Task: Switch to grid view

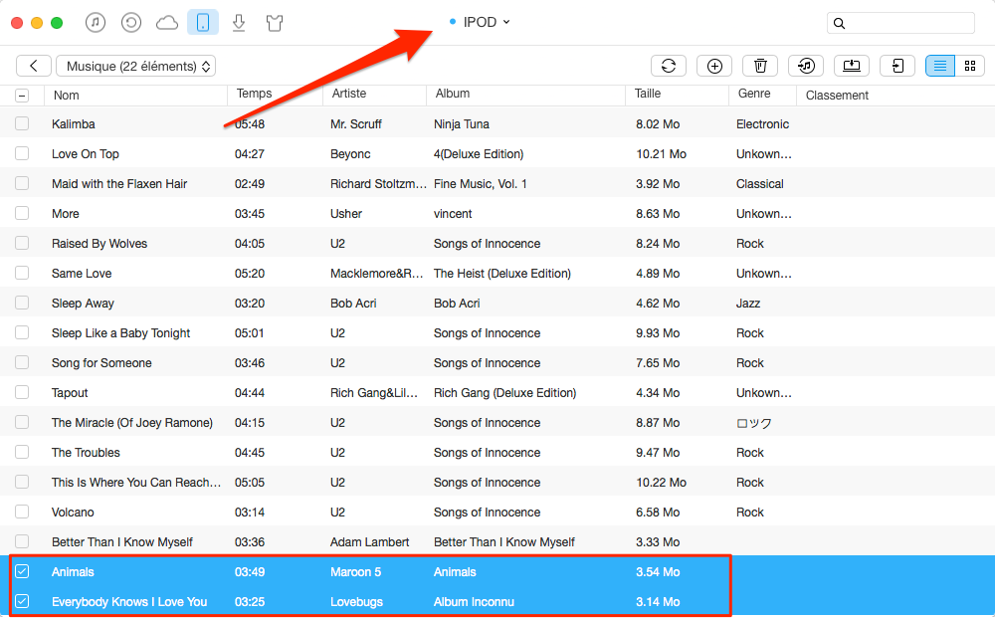Action: point(969,66)
